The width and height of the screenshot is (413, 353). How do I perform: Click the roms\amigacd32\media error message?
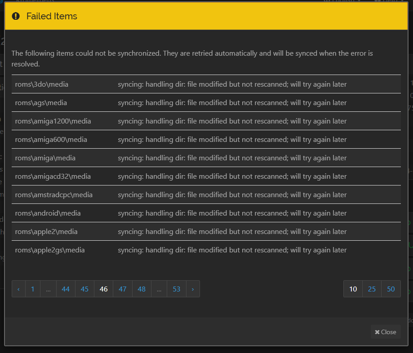click(232, 176)
